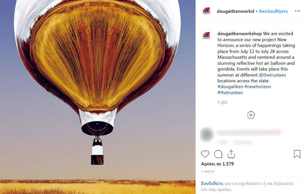Open the #newhorizon hashtag

258,87
